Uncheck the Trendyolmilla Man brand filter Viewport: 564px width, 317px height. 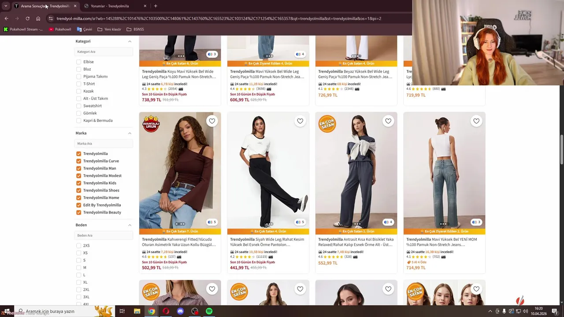(x=78, y=168)
